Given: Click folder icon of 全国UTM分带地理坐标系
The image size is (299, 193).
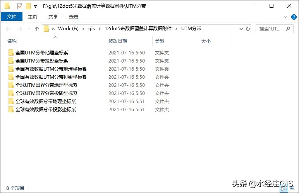Looking at the screenshot, I should coord(11,52).
